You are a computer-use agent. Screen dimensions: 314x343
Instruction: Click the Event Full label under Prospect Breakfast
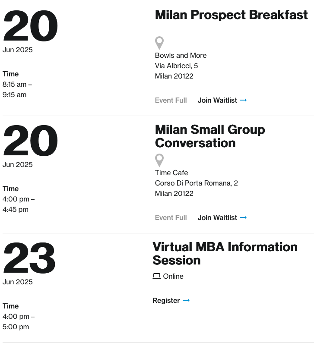[171, 100]
